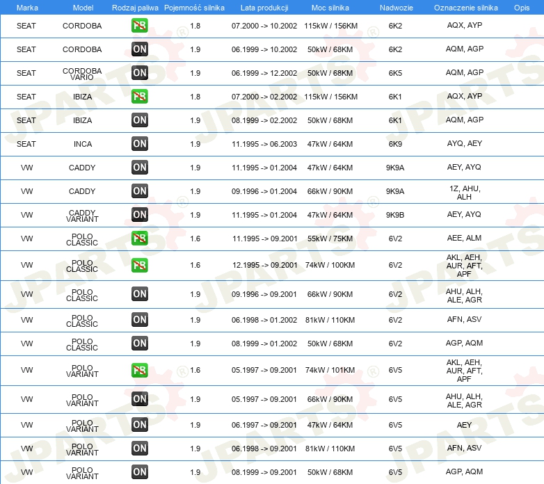The width and height of the screenshot is (544, 484).
Task: Click ON diesel icon in SEAT INCA row
Action: pos(139,144)
